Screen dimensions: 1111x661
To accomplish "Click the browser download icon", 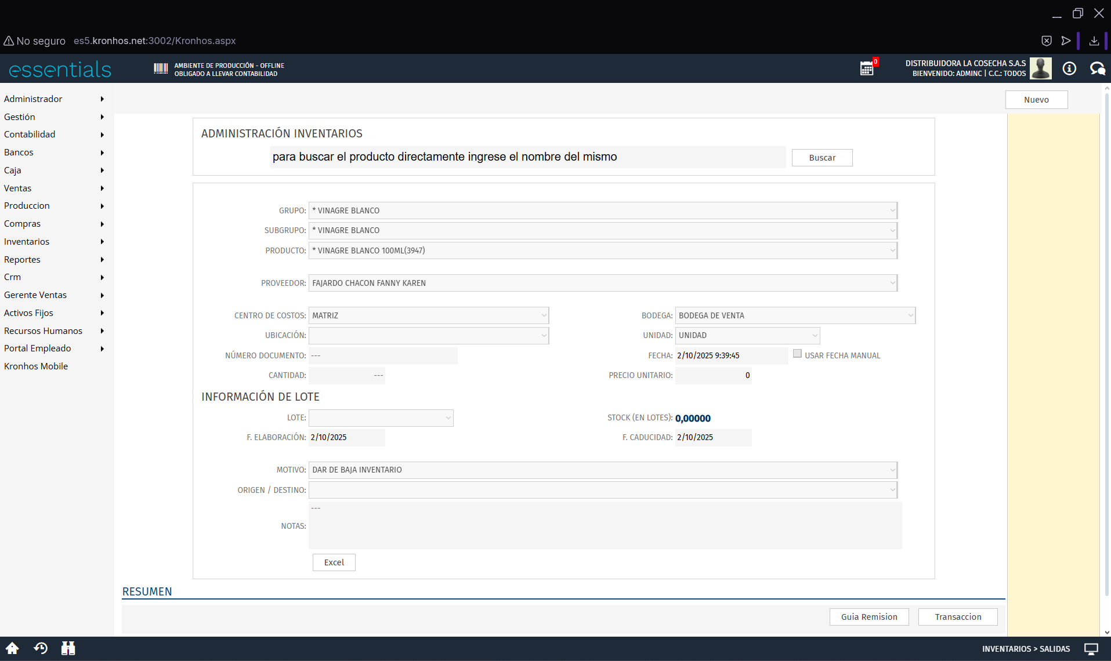I will (1094, 41).
